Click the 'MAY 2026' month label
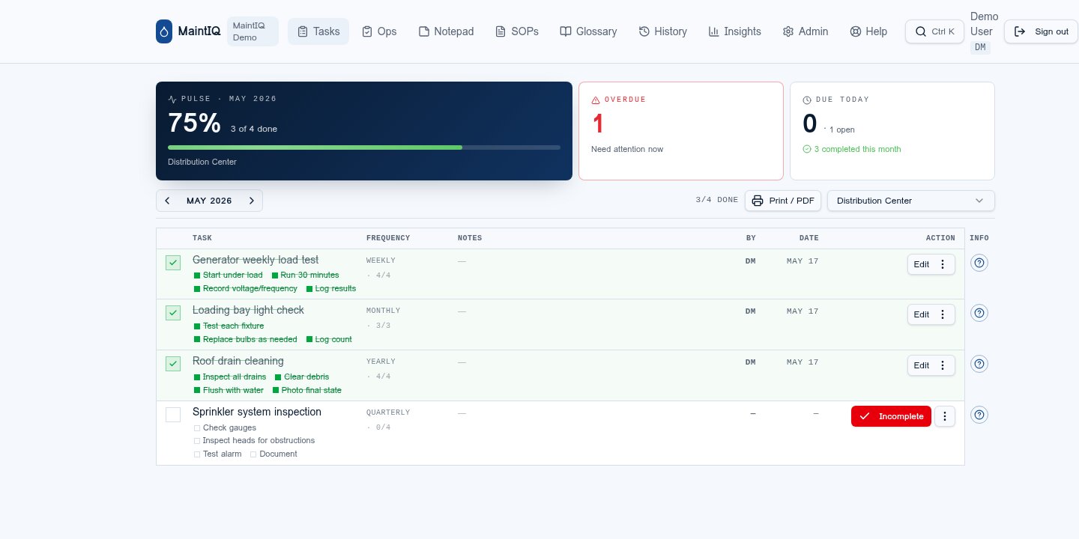The height and width of the screenshot is (539, 1079). coord(209,201)
